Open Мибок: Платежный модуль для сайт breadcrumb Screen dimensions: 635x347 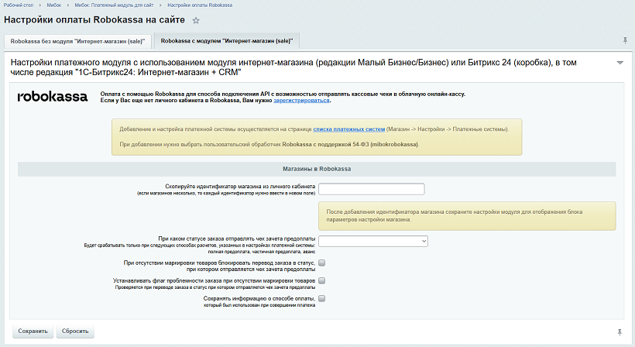tap(114, 5)
